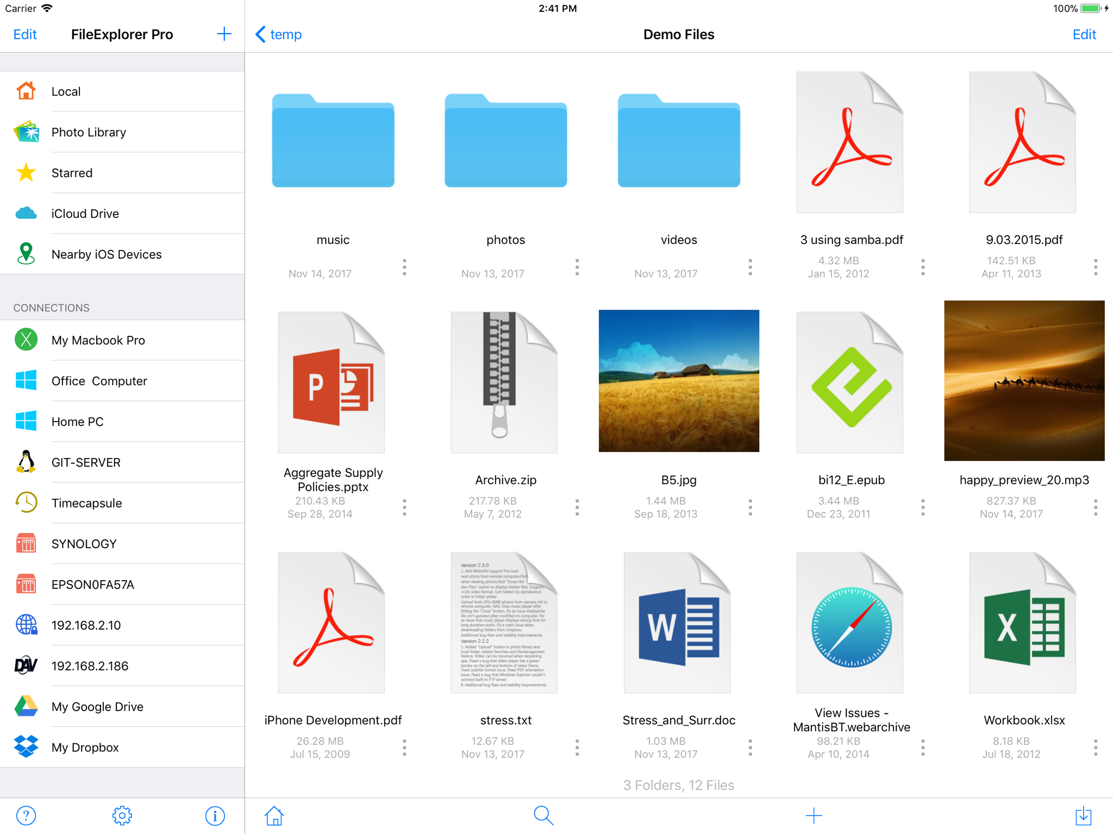Open the help question mark icon

(x=26, y=816)
